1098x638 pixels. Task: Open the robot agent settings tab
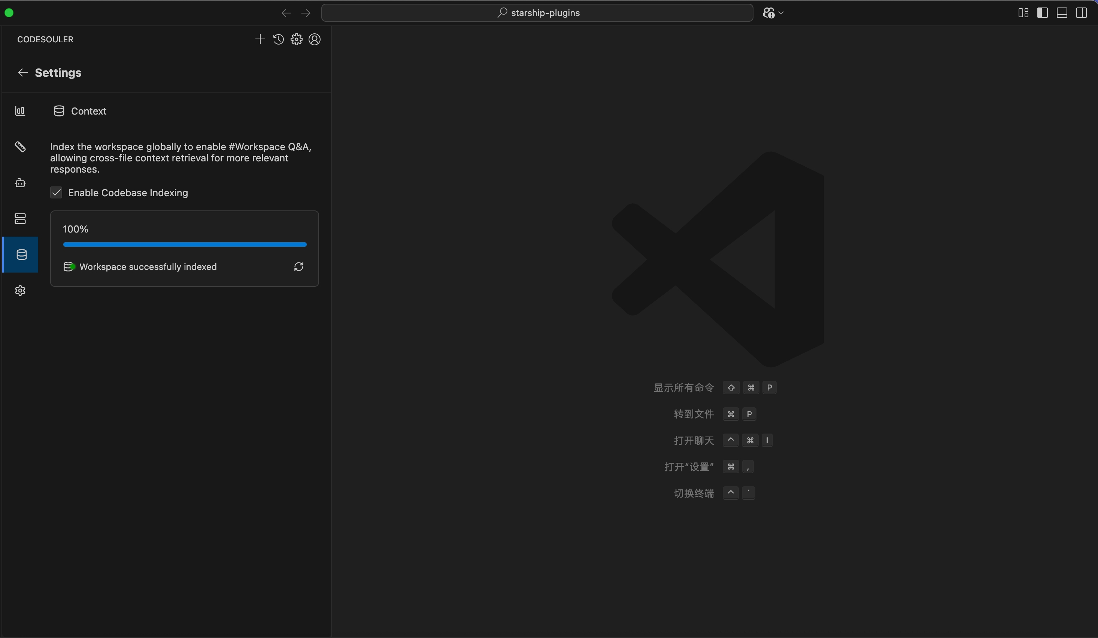(x=20, y=183)
